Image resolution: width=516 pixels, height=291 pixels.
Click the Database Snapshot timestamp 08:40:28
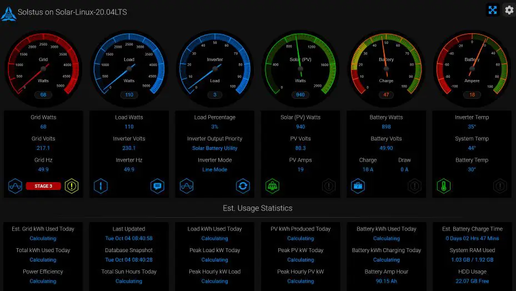[x=129, y=260]
